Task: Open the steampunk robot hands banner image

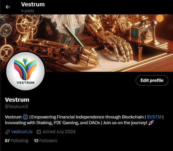Action: [x=87, y=43]
